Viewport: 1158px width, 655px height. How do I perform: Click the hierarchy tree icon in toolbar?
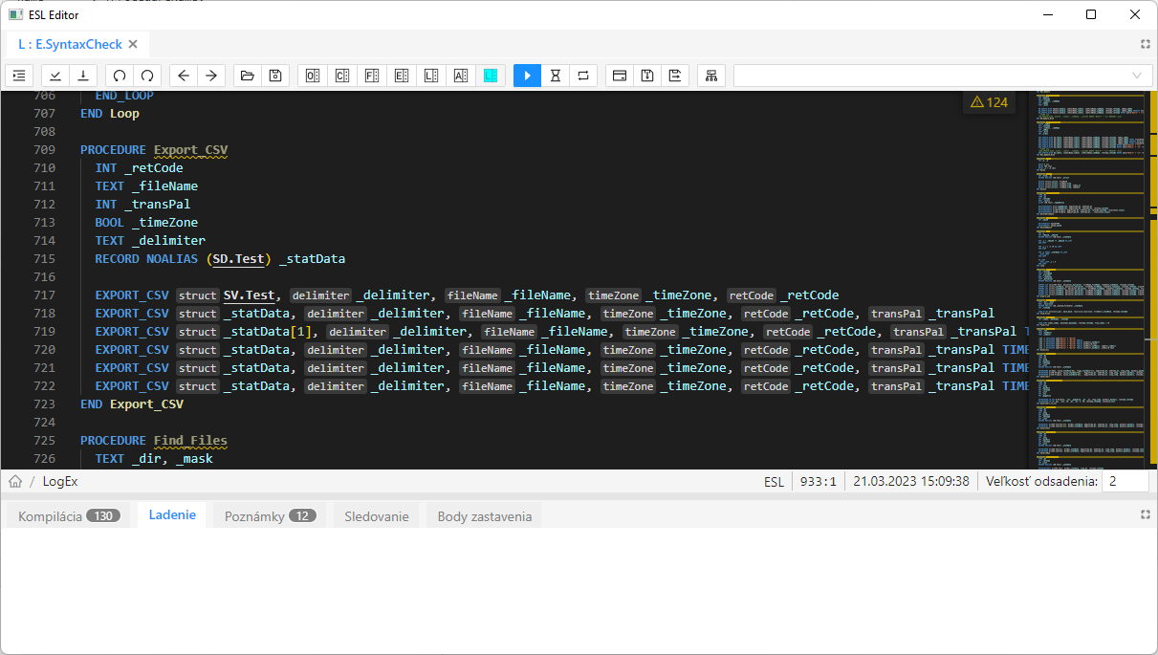[x=711, y=76]
